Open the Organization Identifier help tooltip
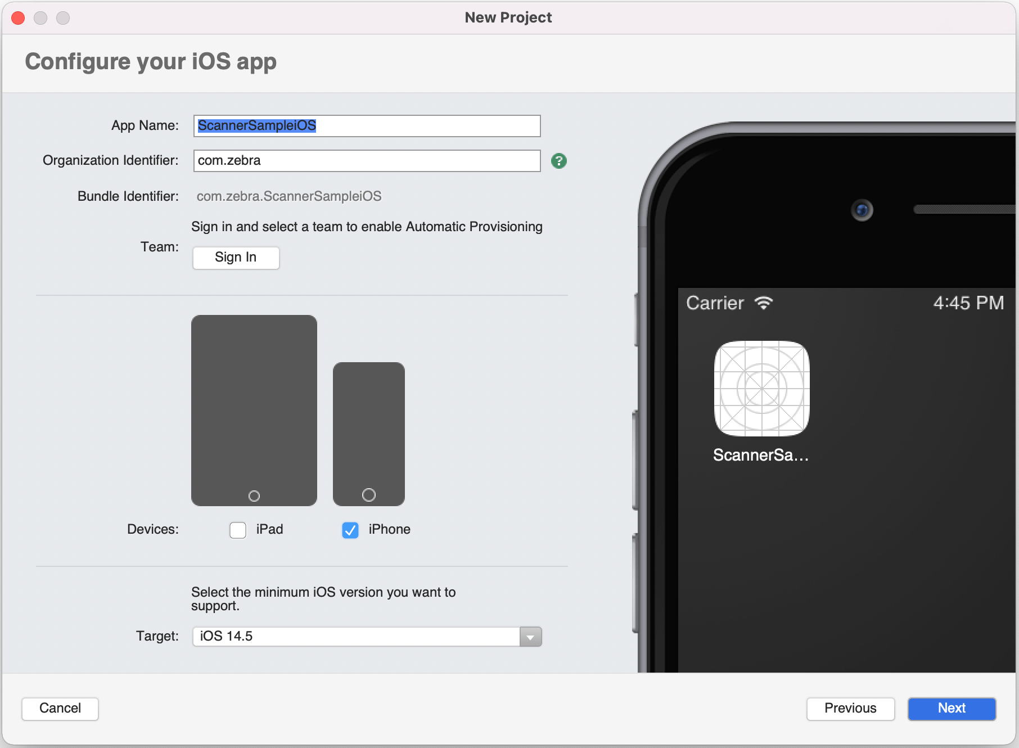The width and height of the screenshot is (1019, 748). pyautogui.click(x=559, y=161)
